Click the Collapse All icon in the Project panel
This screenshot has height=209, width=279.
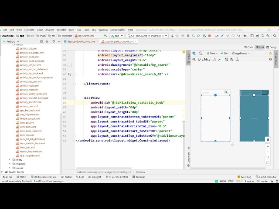pyautogui.click(x=47, y=41)
